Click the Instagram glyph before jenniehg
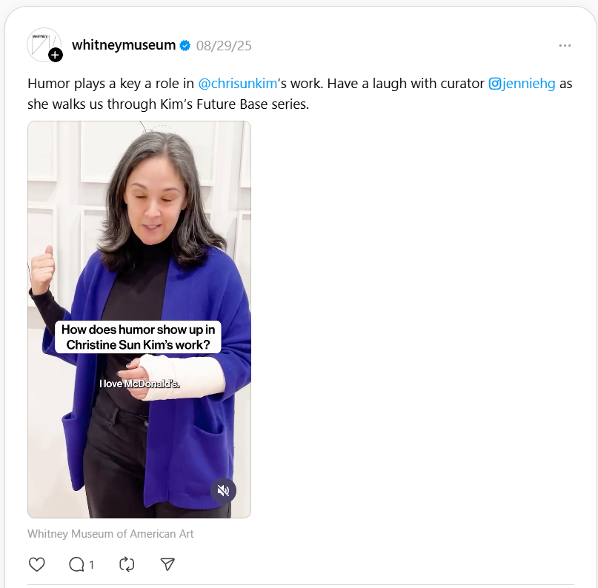Image resolution: width=598 pixels, height=588 pixels. pos(495,84)
